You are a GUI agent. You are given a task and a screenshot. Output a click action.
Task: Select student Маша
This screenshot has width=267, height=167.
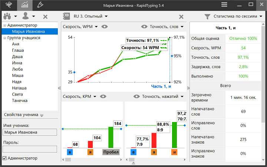pyautogui.click(x=17, y=76)
